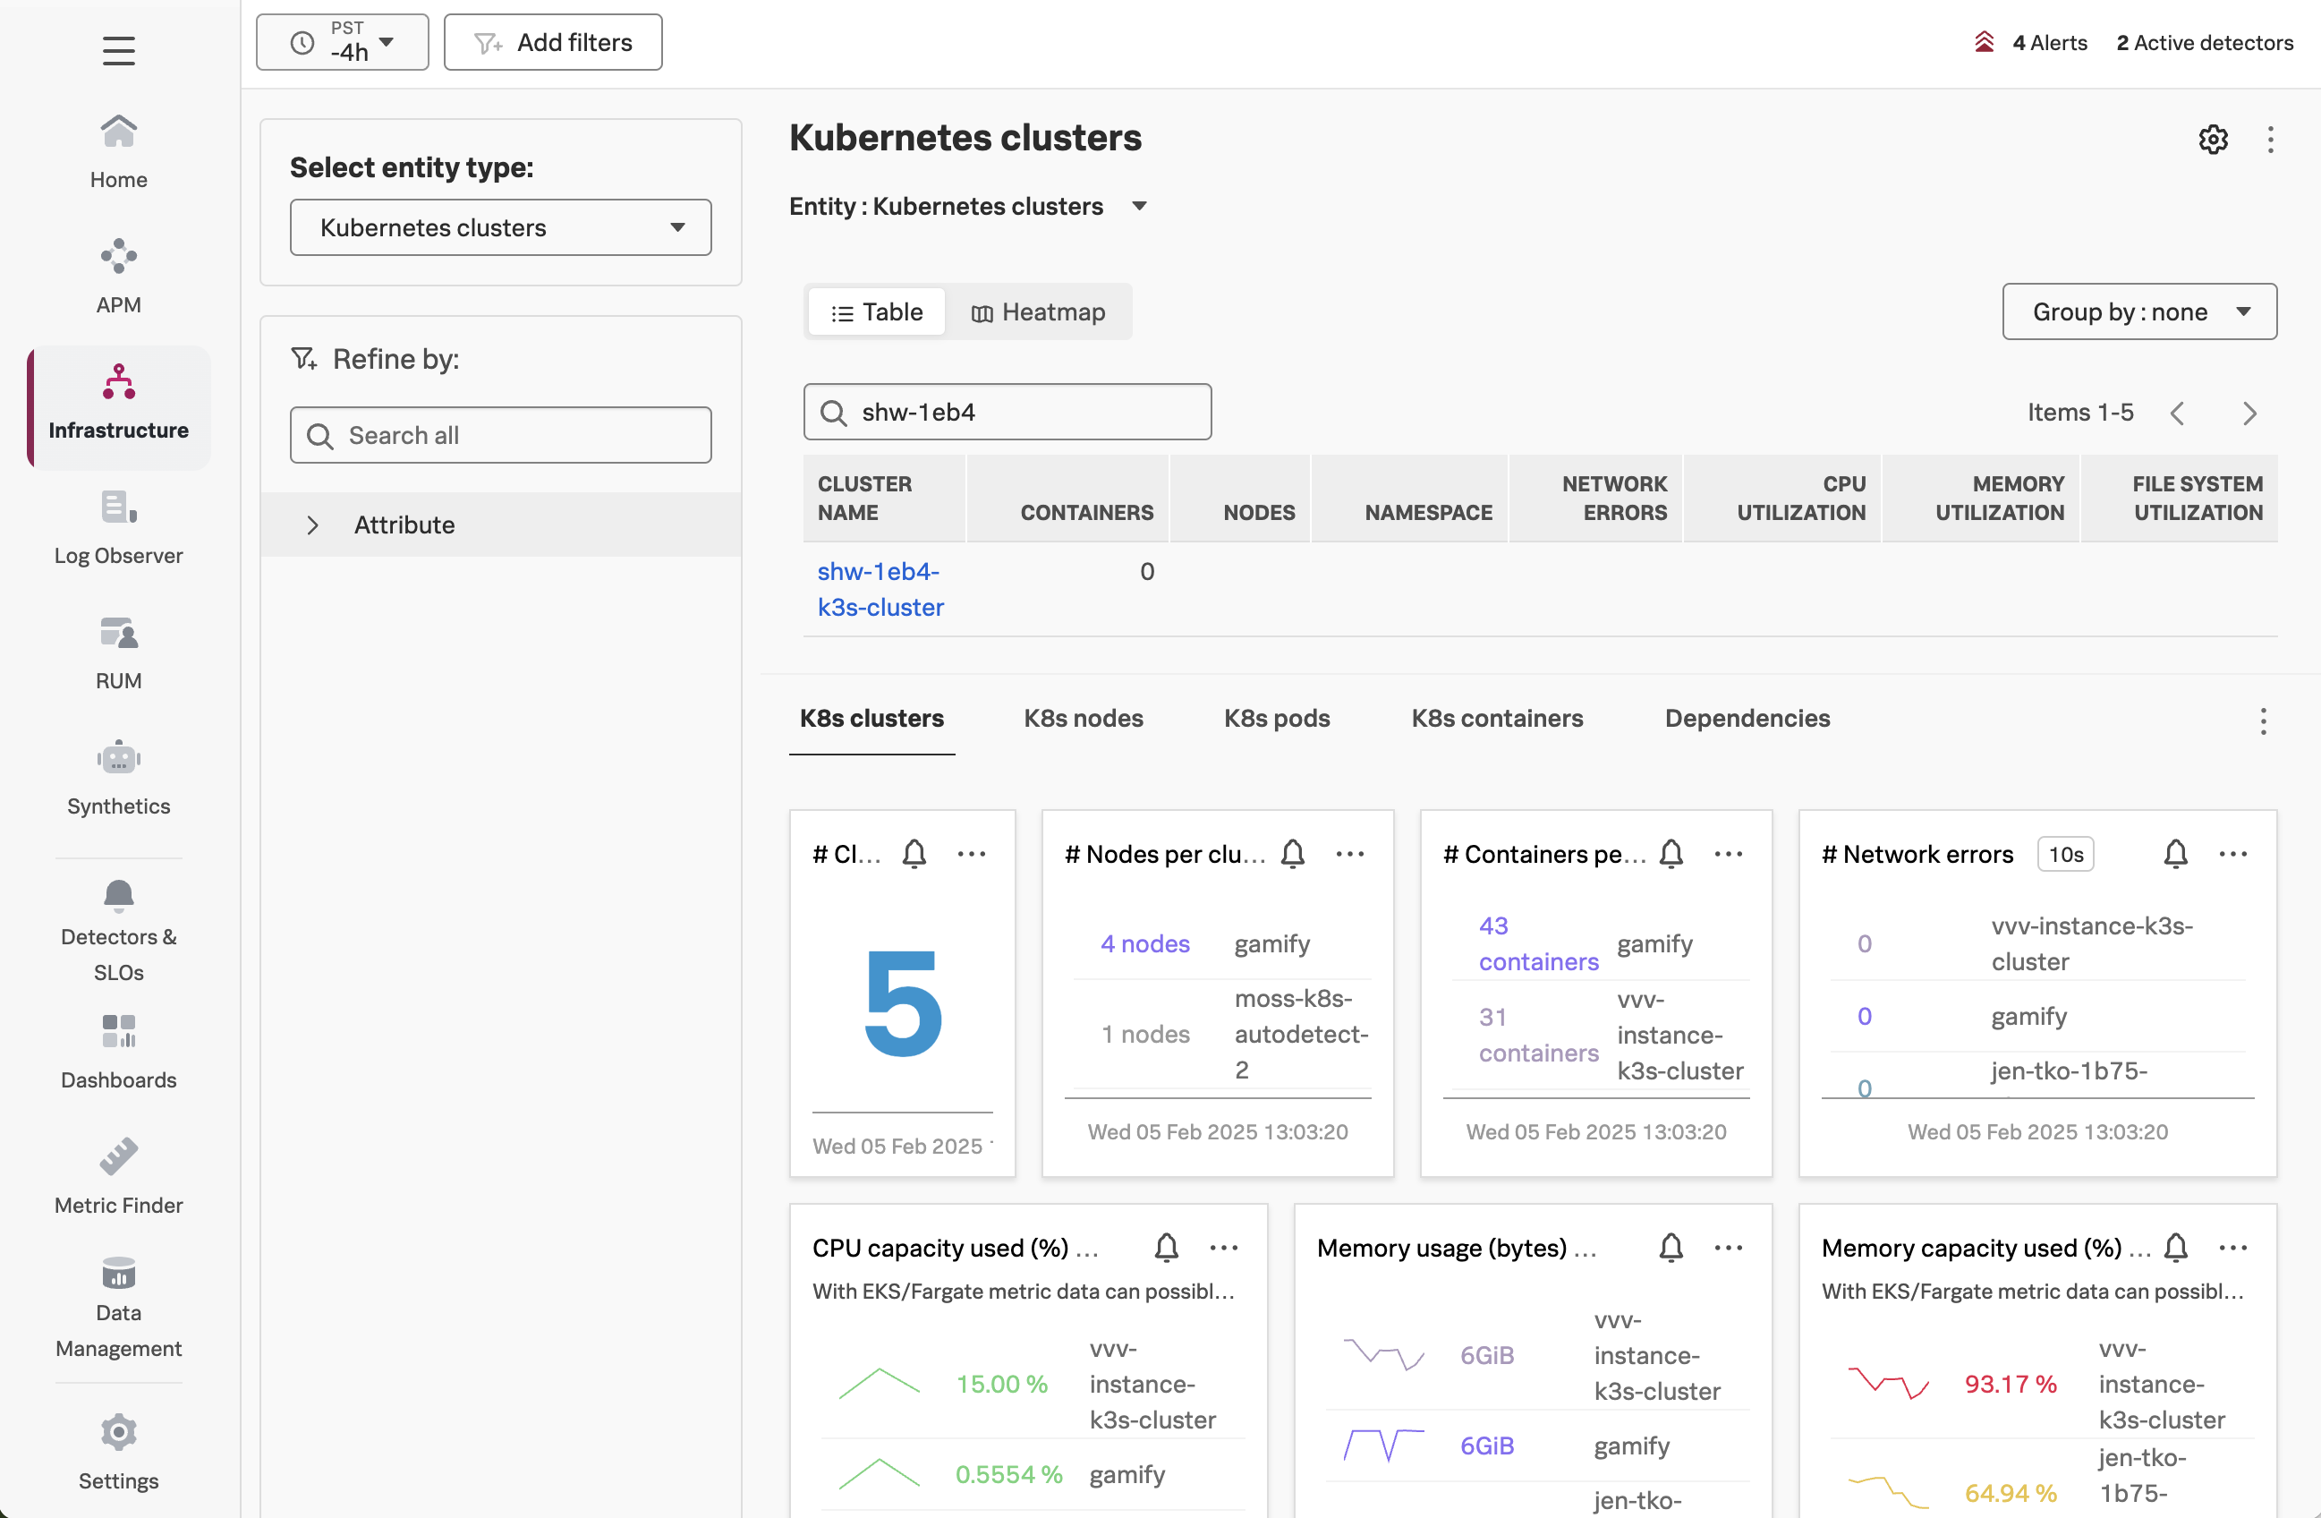Enable alerting on the CPU capacity used chart
Viewport: 2321px width, 1518px height.
pyautogui.click(x=1165, y=1247)
